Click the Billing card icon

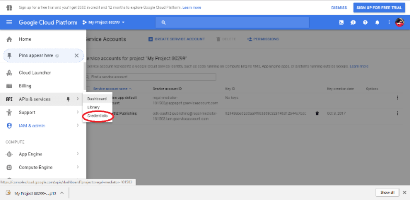tap(9, 86)
